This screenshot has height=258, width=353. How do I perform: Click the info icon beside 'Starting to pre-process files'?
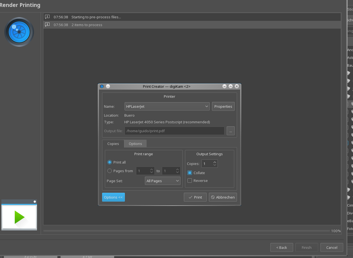tap(47, 17)
